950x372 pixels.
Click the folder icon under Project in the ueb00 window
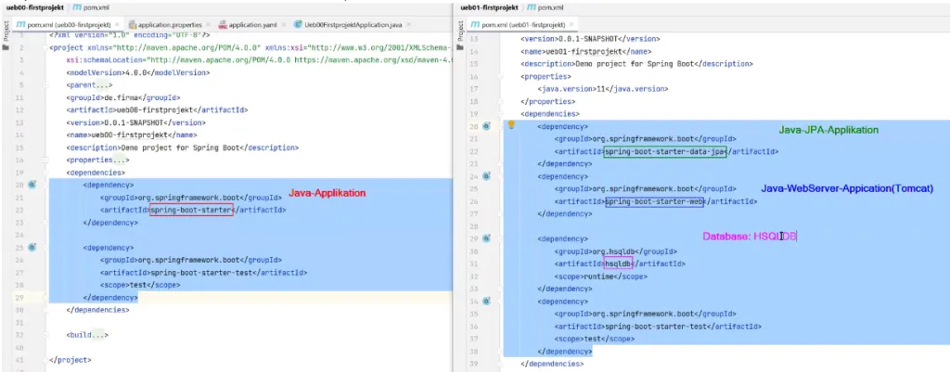(6, 46)
